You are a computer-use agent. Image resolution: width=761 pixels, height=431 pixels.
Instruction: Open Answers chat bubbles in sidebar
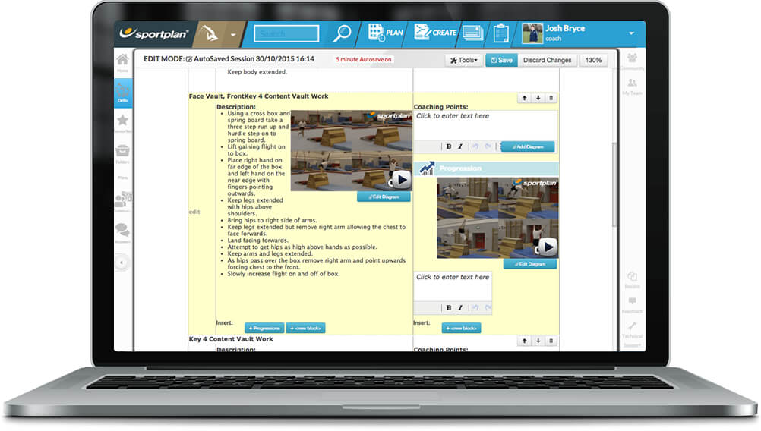pos(122,232)
